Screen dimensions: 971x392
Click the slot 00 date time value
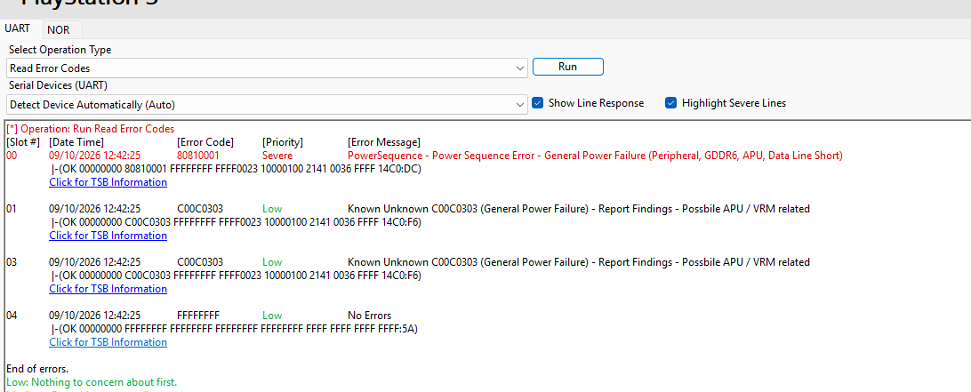tap(95, 156)
